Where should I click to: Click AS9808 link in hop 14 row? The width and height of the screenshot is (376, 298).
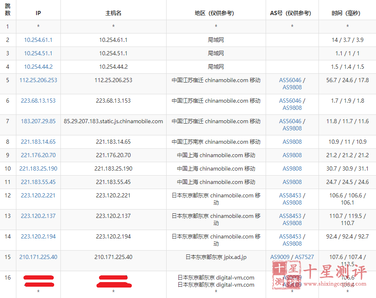point(292,244)
